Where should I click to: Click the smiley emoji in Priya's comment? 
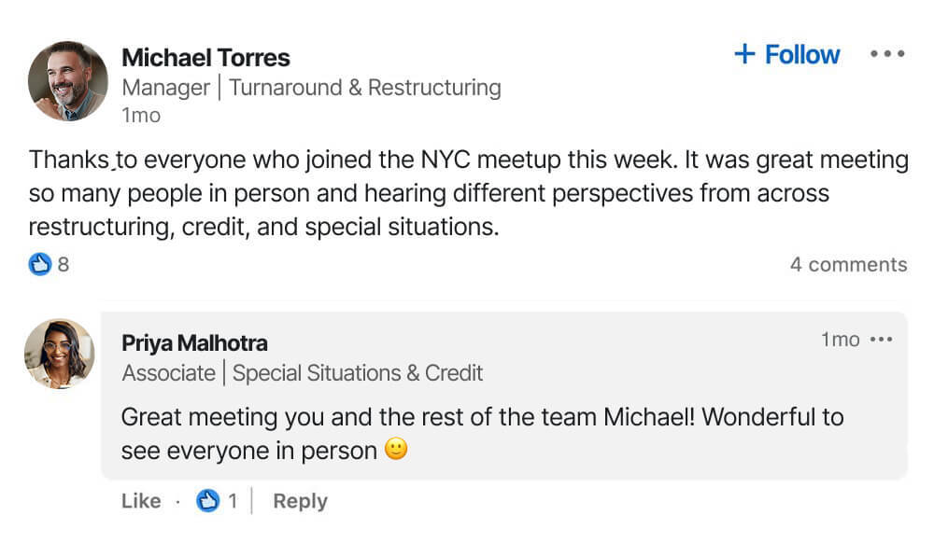[397, 450]
